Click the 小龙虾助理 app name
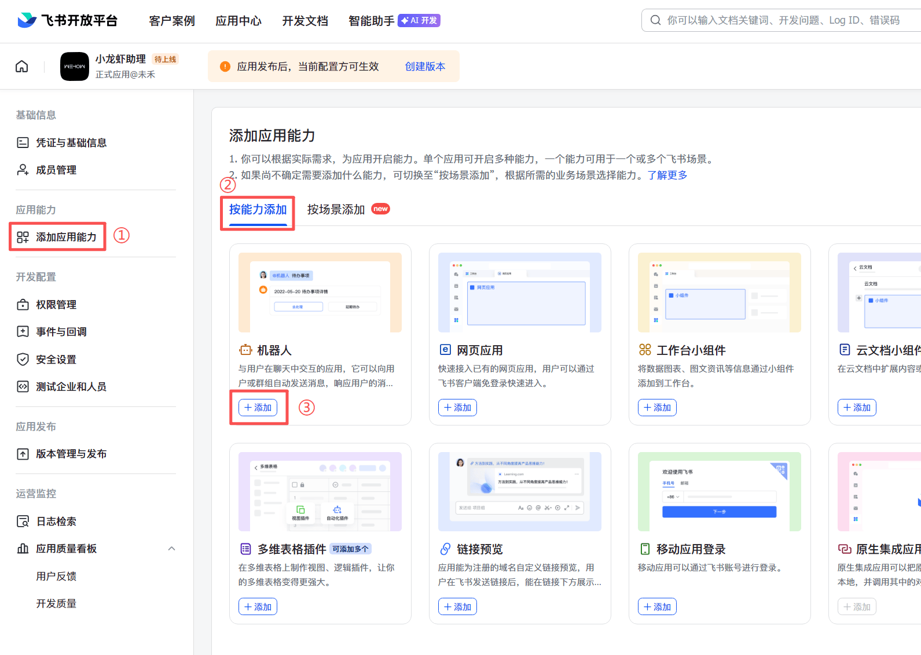The height and width of the screenshot is (655, 921). (120, 59)
